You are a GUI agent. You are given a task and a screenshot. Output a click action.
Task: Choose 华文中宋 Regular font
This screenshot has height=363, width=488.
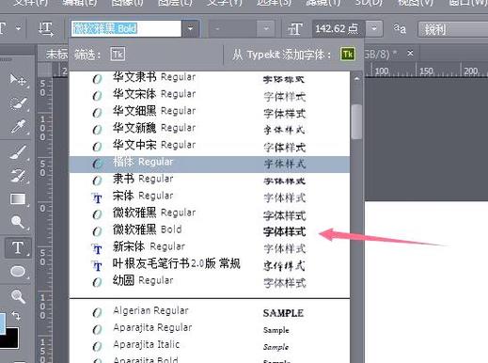[x=210, y=145]
